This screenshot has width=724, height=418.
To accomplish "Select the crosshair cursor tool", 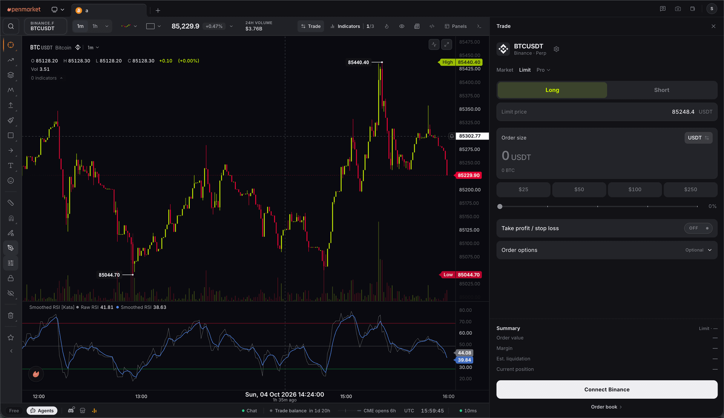I will 11,45.
